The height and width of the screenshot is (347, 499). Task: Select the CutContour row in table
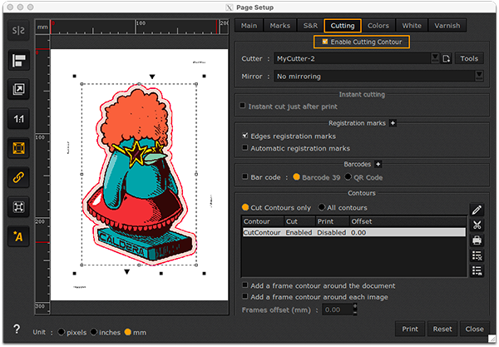tap(354, 232)
